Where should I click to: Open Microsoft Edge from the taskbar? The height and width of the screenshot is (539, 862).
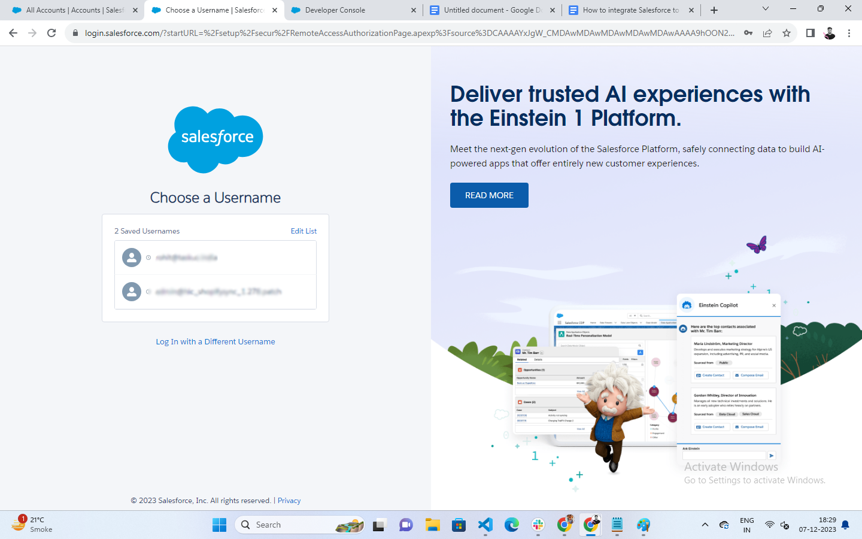tap(511, 525)
